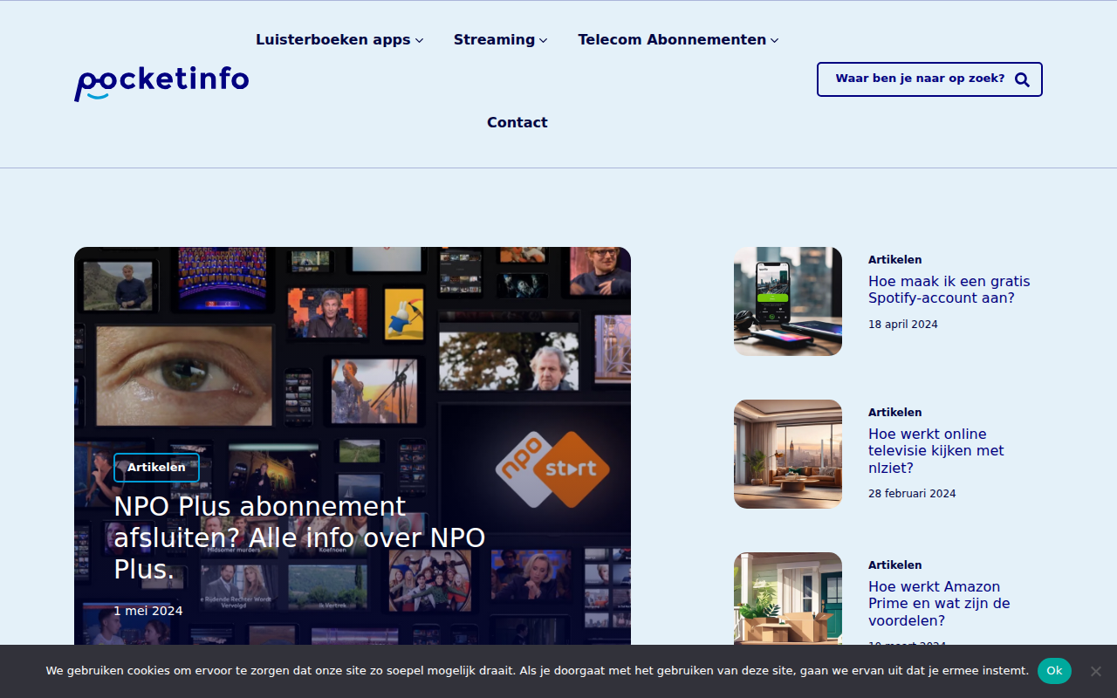The width and height of the screenshot is (1117, 698).
Task: Click the nlziet article living room thumbnail
Action: [x=788, y=454]
